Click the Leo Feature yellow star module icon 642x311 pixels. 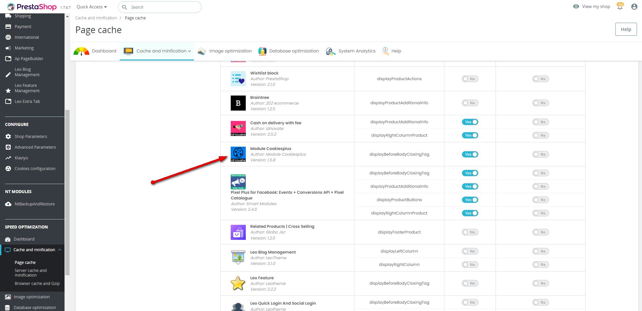coord(238,283)
